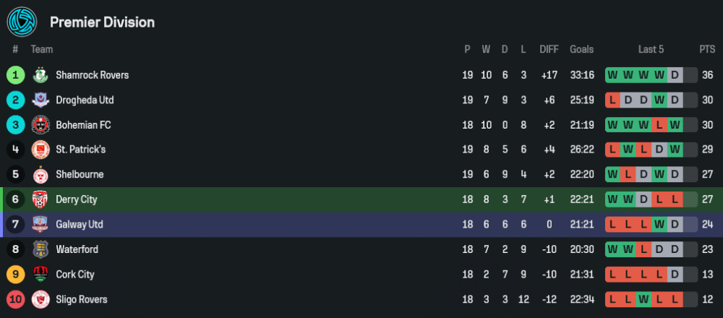Click the Shamrock Rovers club crest

click(x=40, y=75)
